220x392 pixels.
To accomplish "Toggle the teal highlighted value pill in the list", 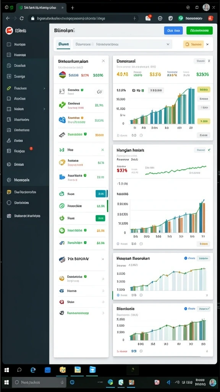I will [x=101, y=194].
